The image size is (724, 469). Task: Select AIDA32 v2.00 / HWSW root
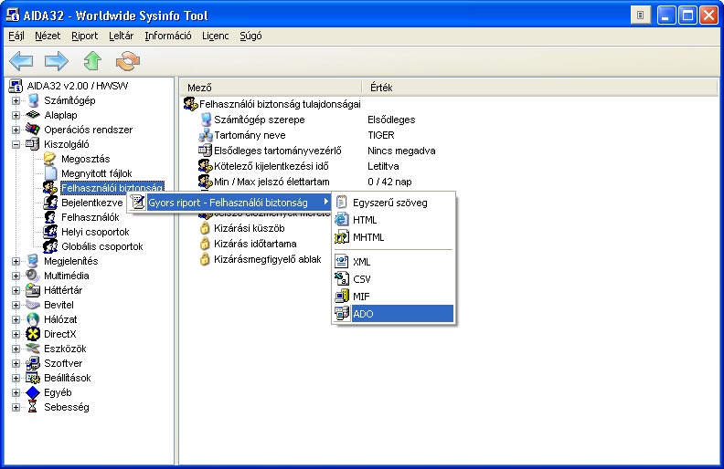pos(77,86)
